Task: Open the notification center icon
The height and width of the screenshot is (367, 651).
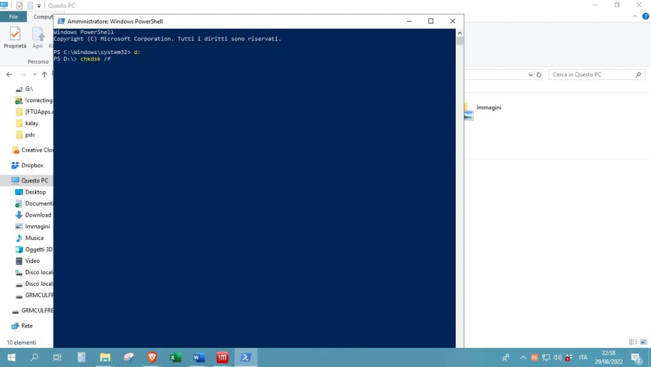Action: pyautogui.click(x=635, y=357)
